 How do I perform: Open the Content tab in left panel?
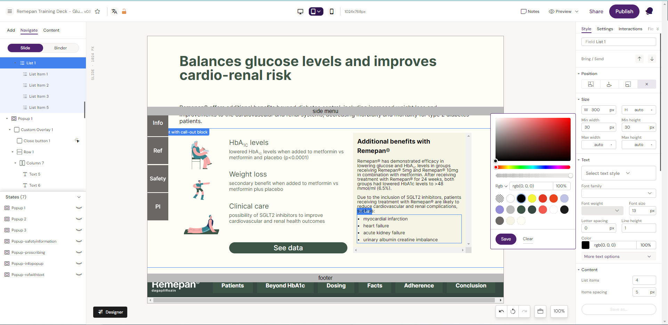click(x=51, y=30)
